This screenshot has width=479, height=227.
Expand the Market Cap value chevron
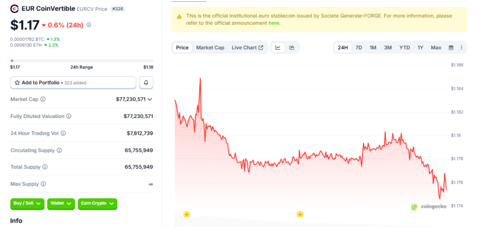[150, 99]
